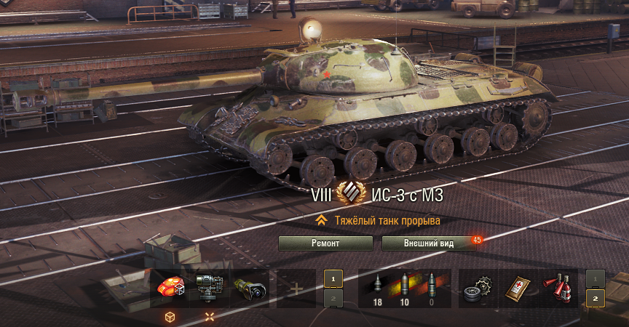Viewport: 629px width, 327px height.
Task: Select the coated optics equipment slot
Action: tap(249, 288)
